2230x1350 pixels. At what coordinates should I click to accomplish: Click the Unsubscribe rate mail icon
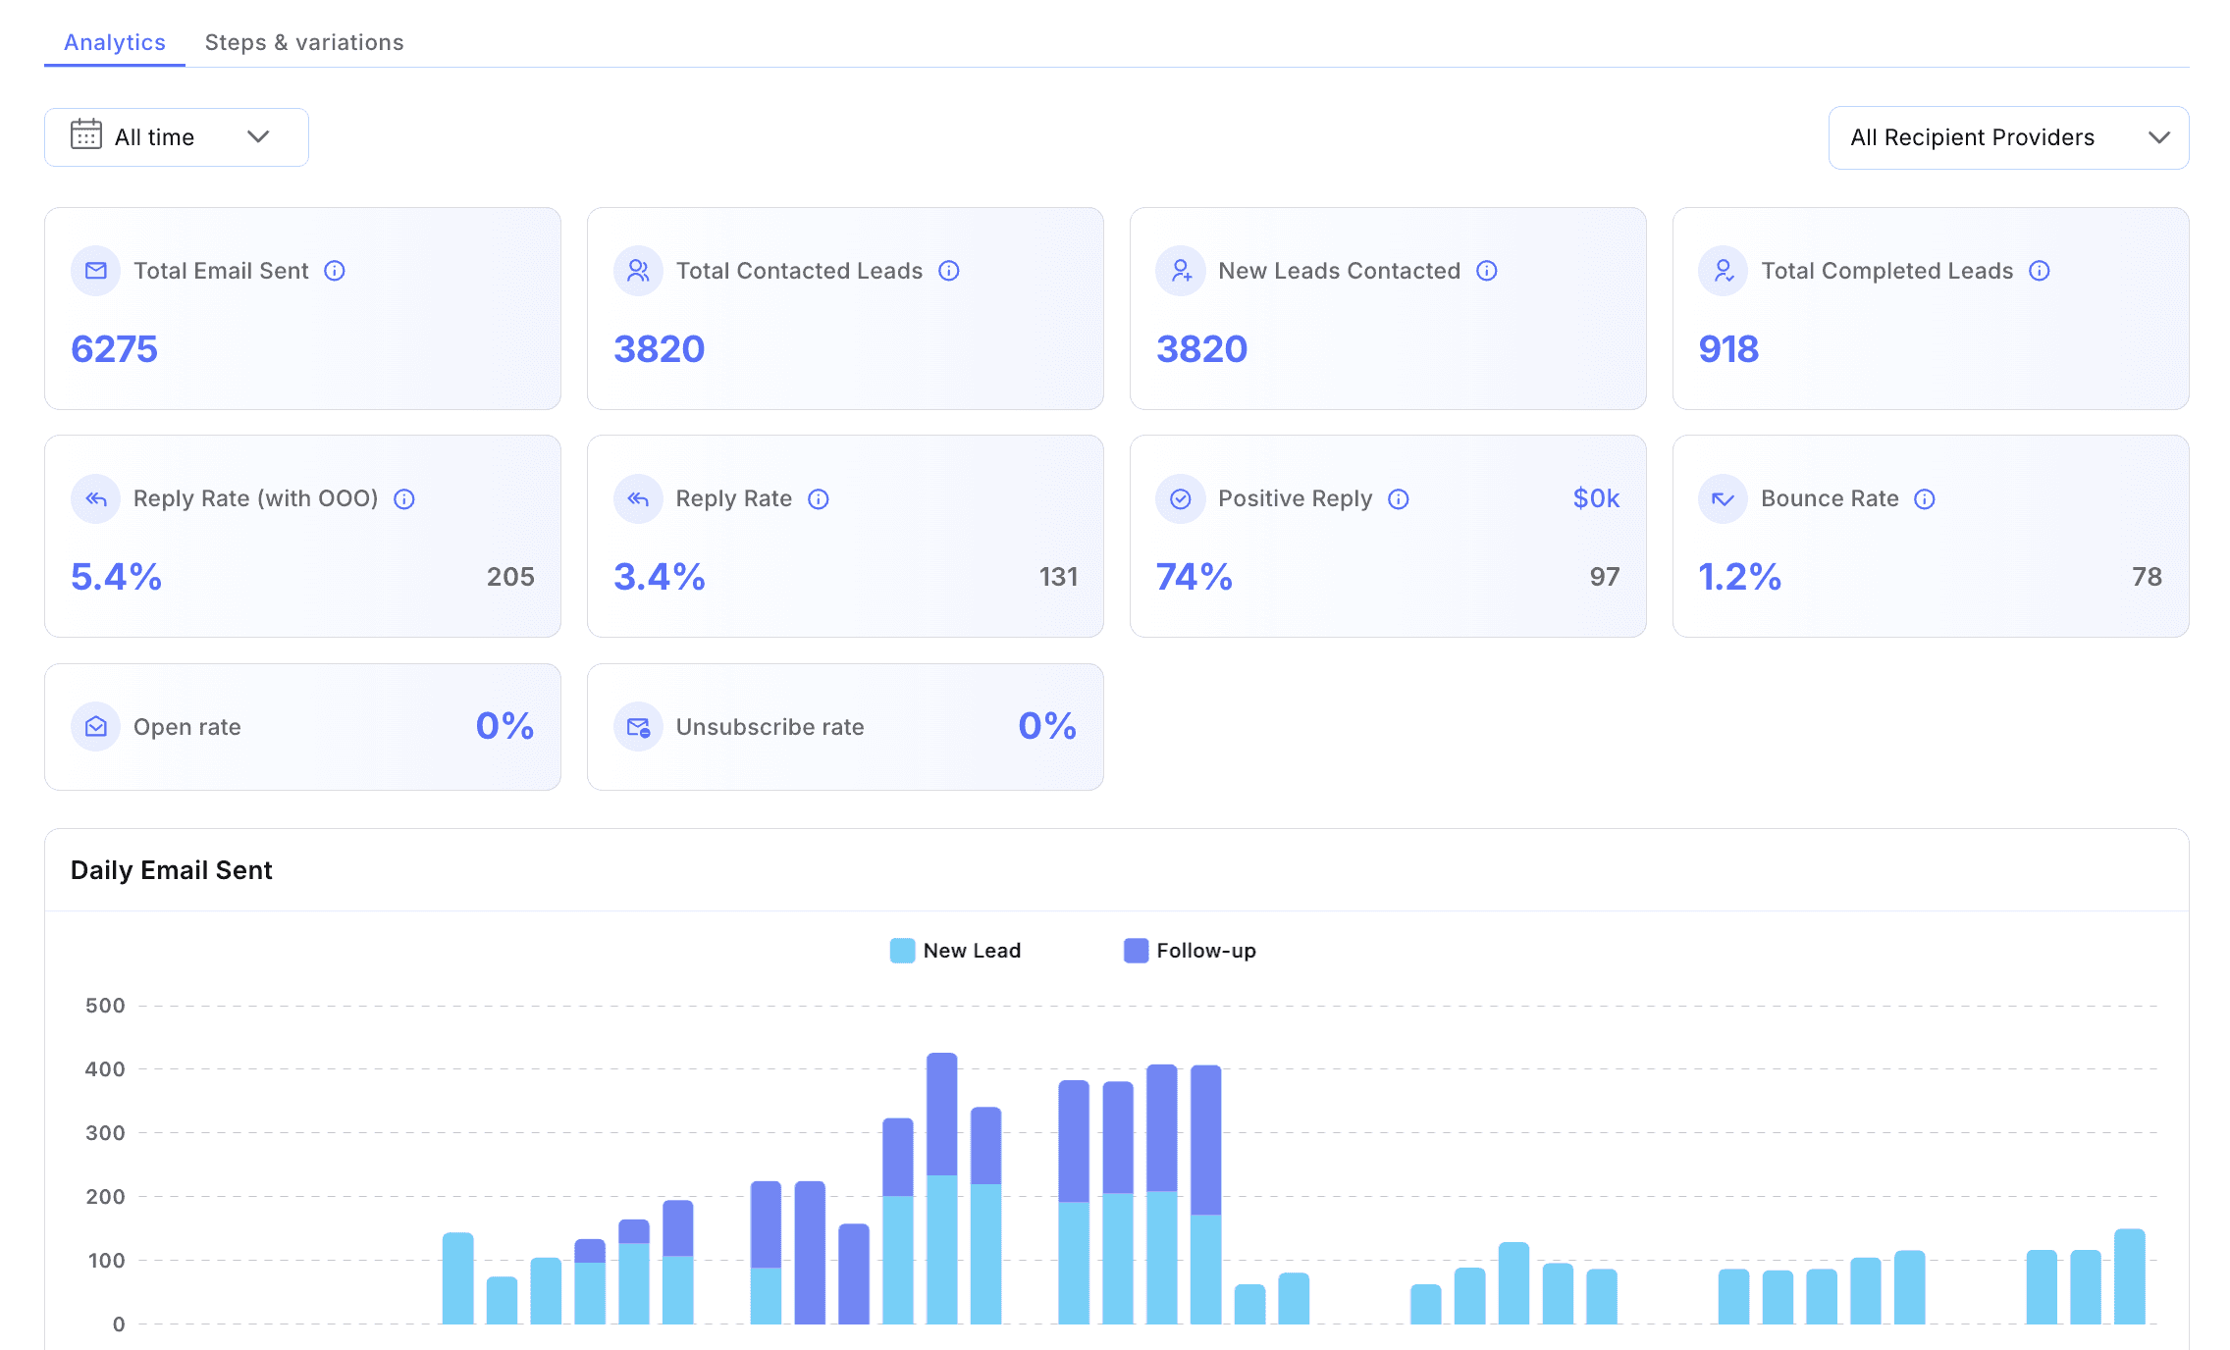coord(639,727)
